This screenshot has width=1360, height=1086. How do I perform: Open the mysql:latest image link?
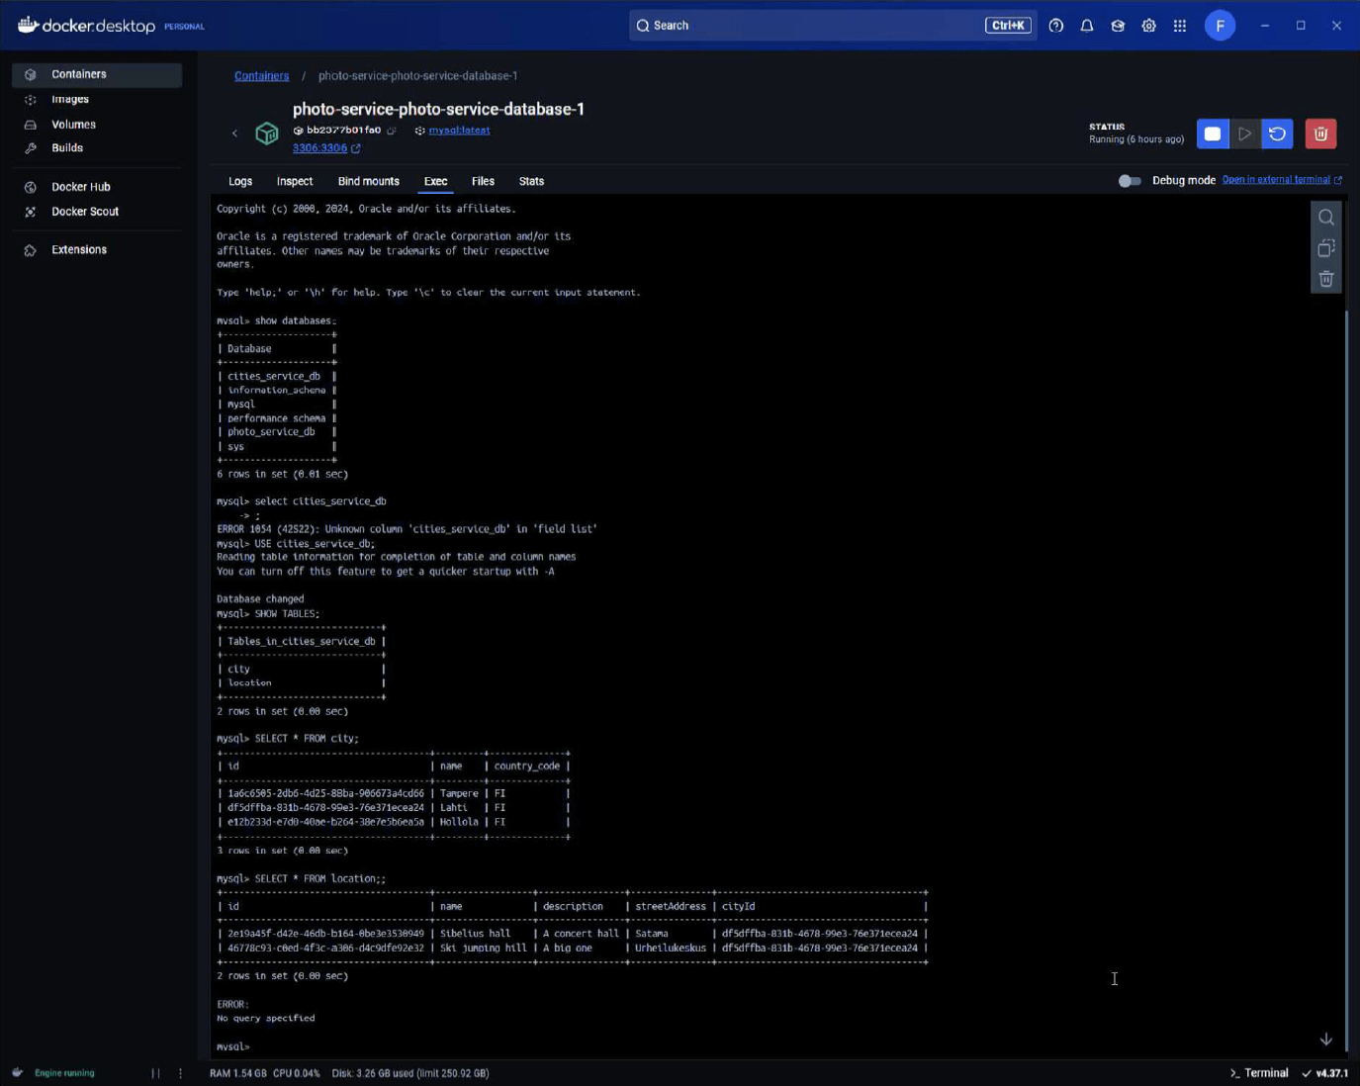459,131
